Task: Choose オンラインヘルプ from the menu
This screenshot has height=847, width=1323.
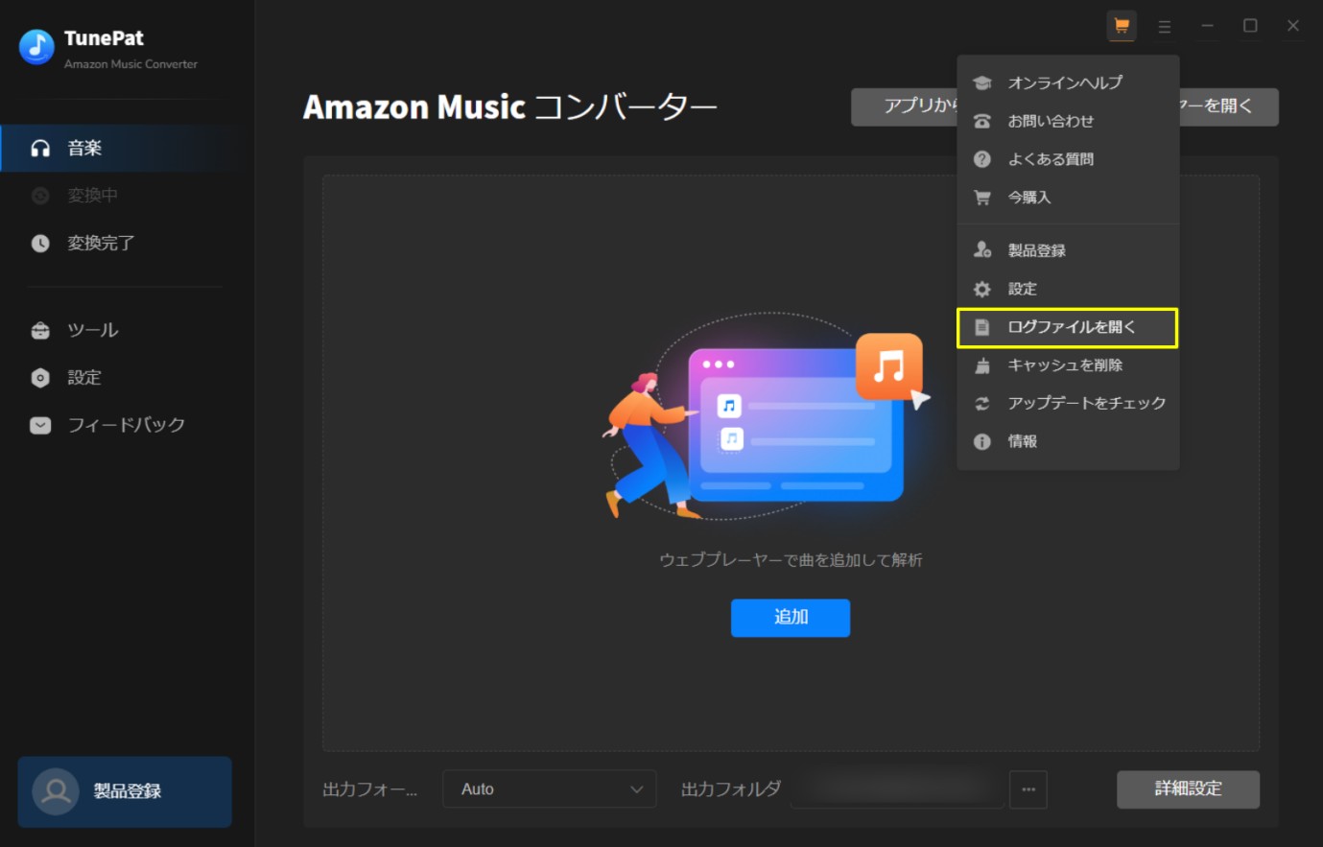Action: coord(1068,82)
